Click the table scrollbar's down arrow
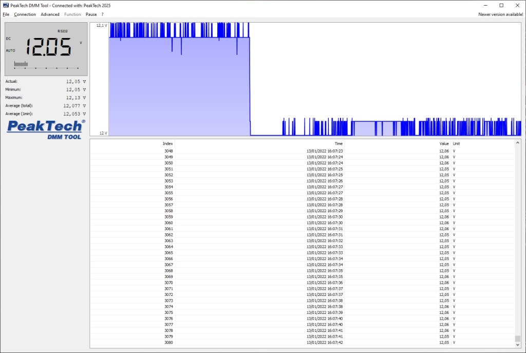 click(518, 345)
